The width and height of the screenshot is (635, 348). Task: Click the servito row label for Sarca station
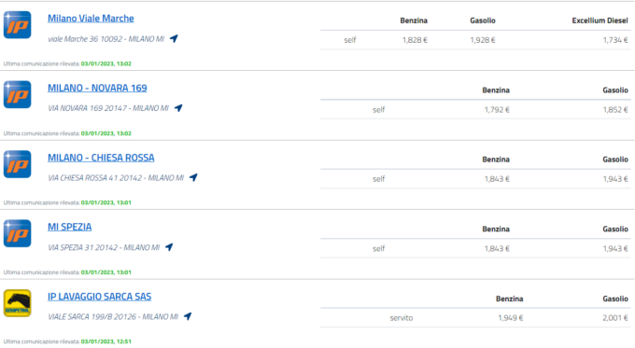[x=402, y=318]
